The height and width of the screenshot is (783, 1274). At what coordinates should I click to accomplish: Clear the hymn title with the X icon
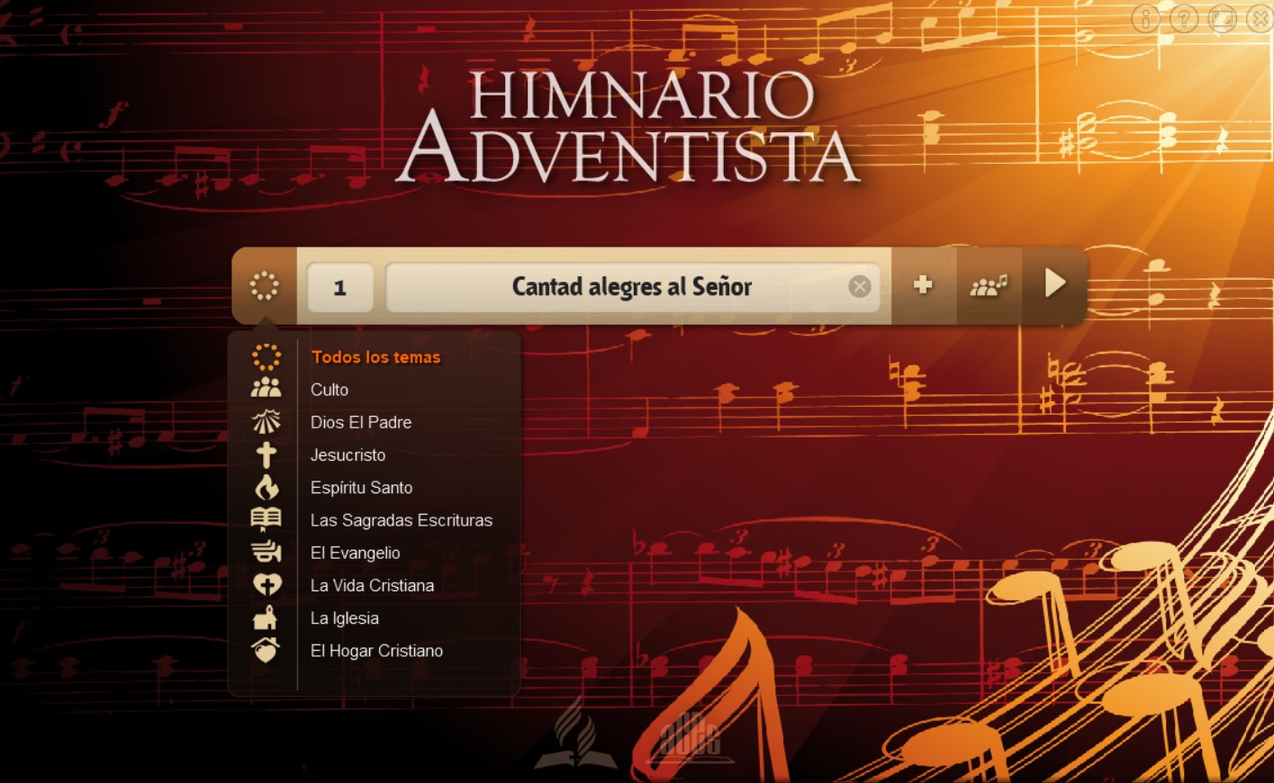860,286
